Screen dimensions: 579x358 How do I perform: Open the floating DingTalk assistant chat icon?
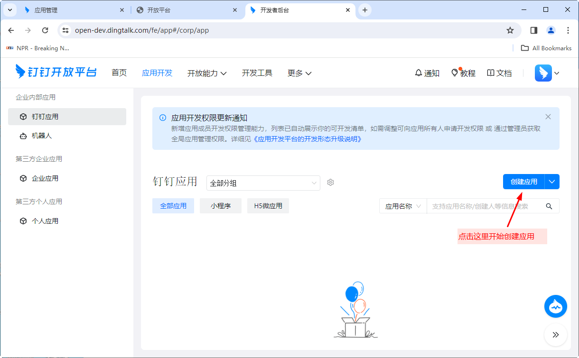pos(555,306)
